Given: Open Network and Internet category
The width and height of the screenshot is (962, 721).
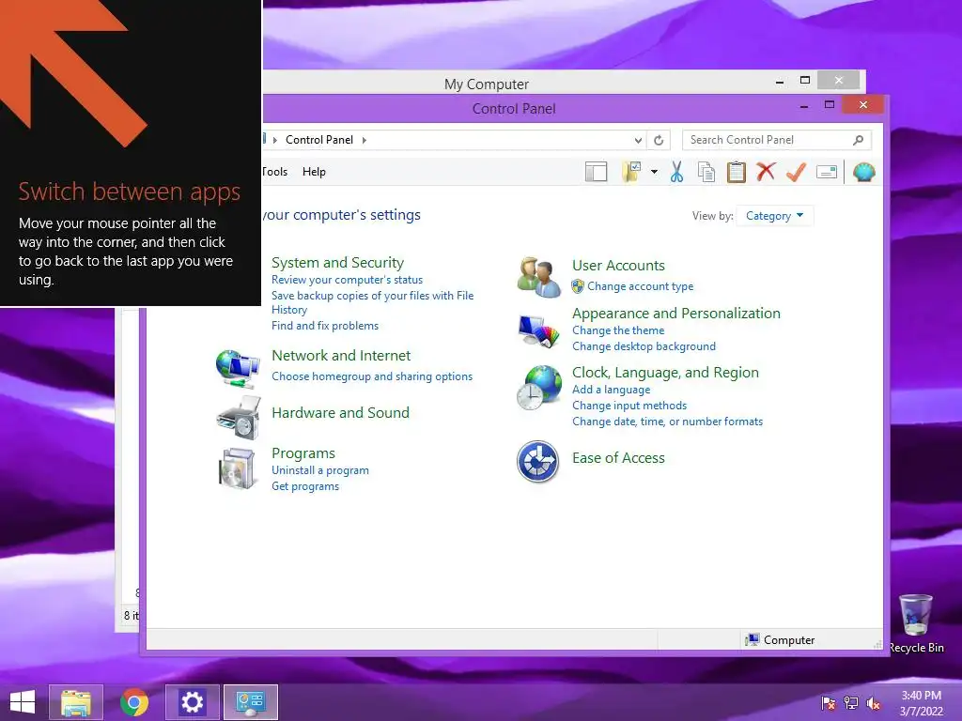Looking at the screenshot, I should [x=341, y=356].
